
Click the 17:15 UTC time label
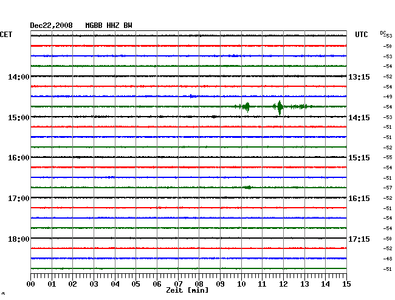coord(359,239)
